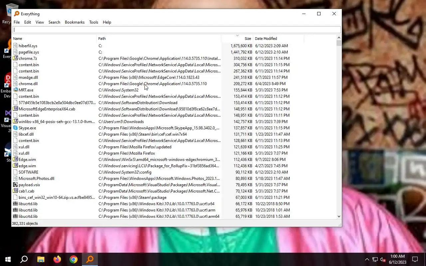Click the path C:\Windows\System32\config
Viewport: 426px width, 266px height.
(x=125, y=172)
